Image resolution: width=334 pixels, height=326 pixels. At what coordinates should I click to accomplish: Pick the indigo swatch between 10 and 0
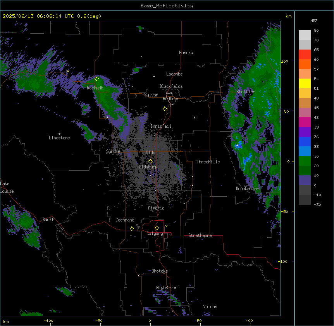305,180
